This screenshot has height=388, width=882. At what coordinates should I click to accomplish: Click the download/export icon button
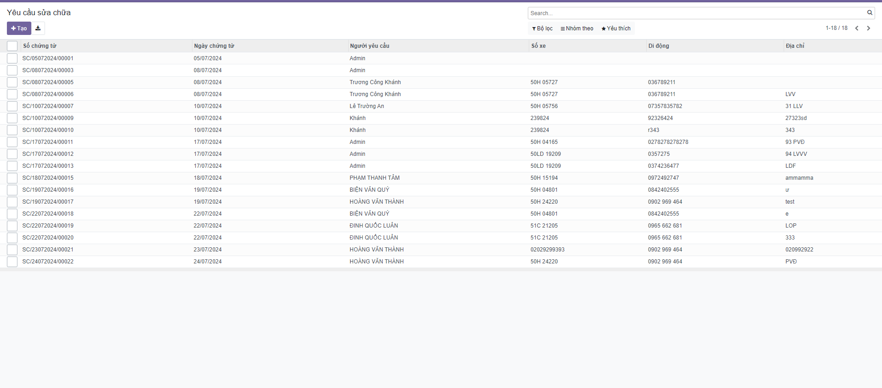(38, 29)
